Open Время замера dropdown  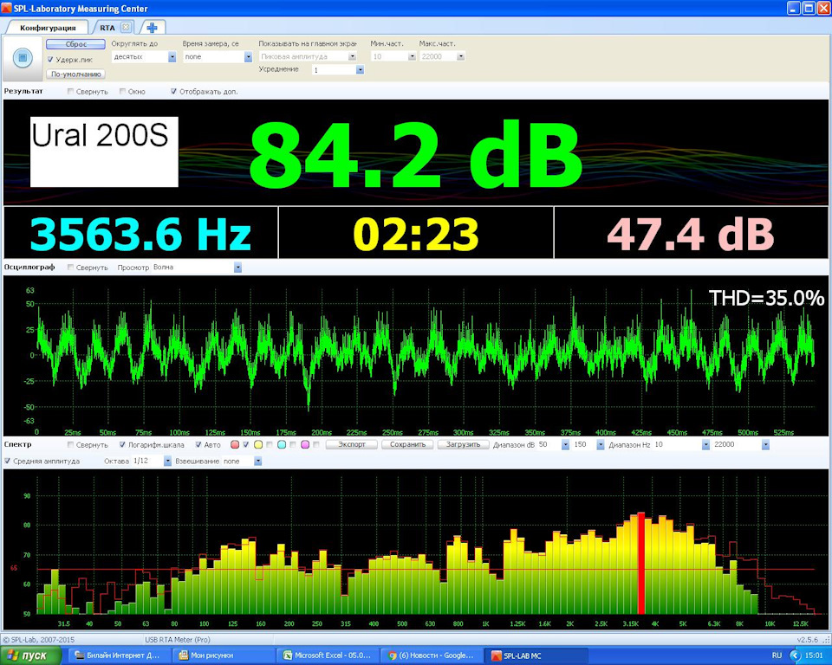248,57
